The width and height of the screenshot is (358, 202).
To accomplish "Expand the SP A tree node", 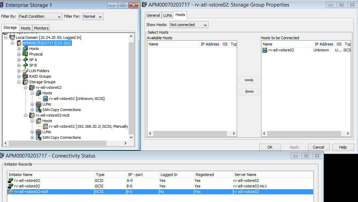I will click(x=19, y=60).
